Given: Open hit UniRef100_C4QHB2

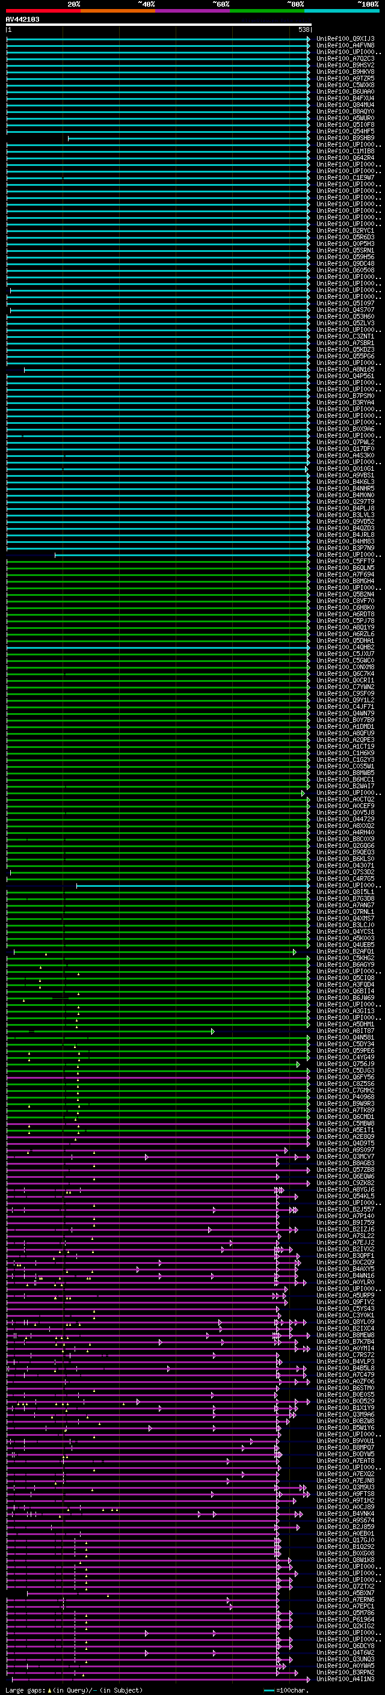Looking at the screenshot, I should point(345,647).
